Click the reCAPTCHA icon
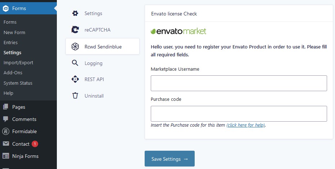335x169 pixels. tap(75, 30)
